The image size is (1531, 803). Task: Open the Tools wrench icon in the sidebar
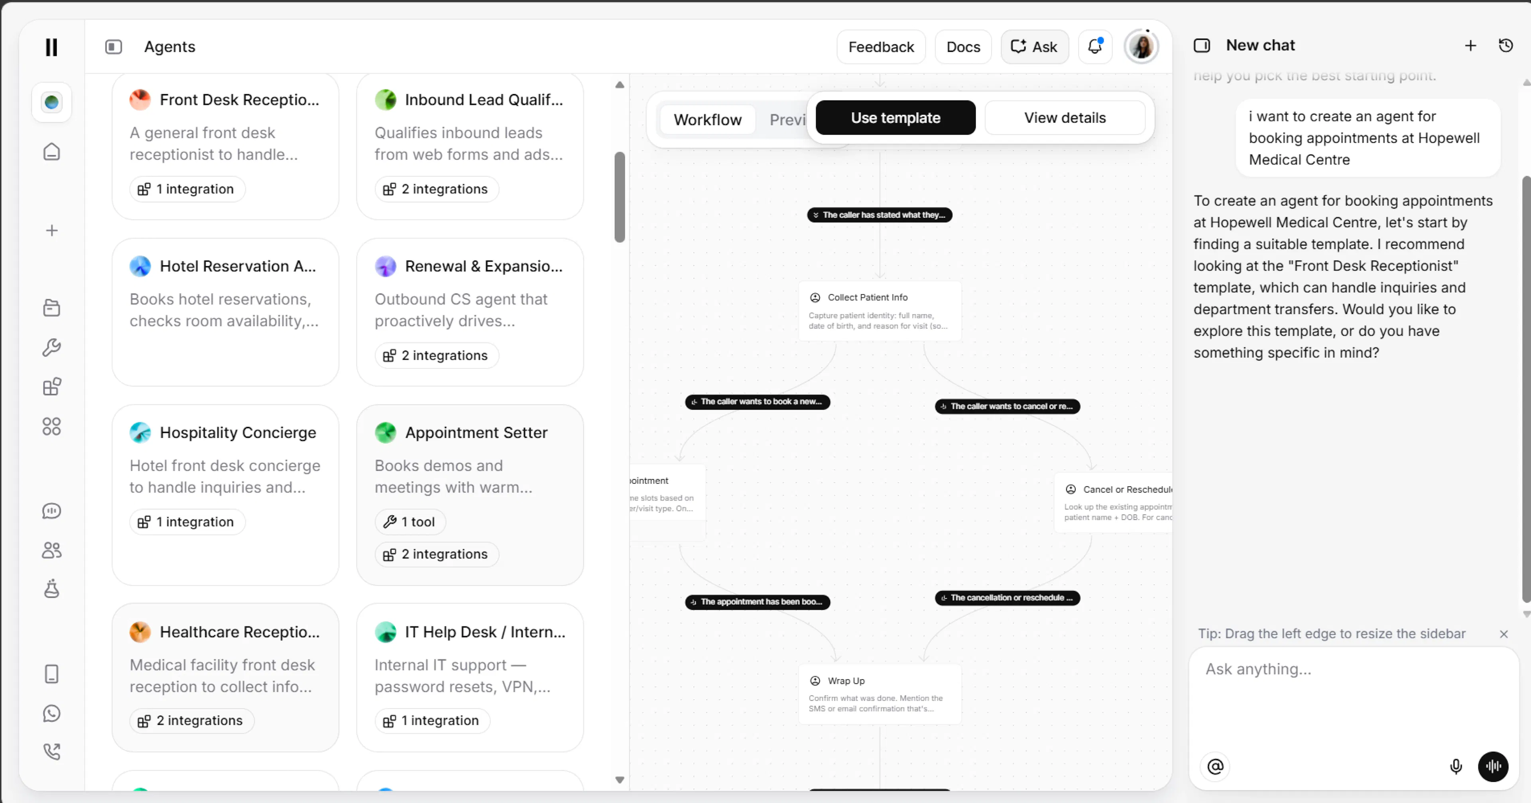(x=52, y=347)
